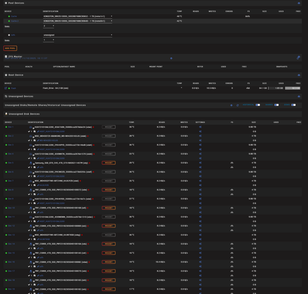Expand partitions of Dev 9 disk
Viewport: 308px width, 294px height.
pos(33,200)
